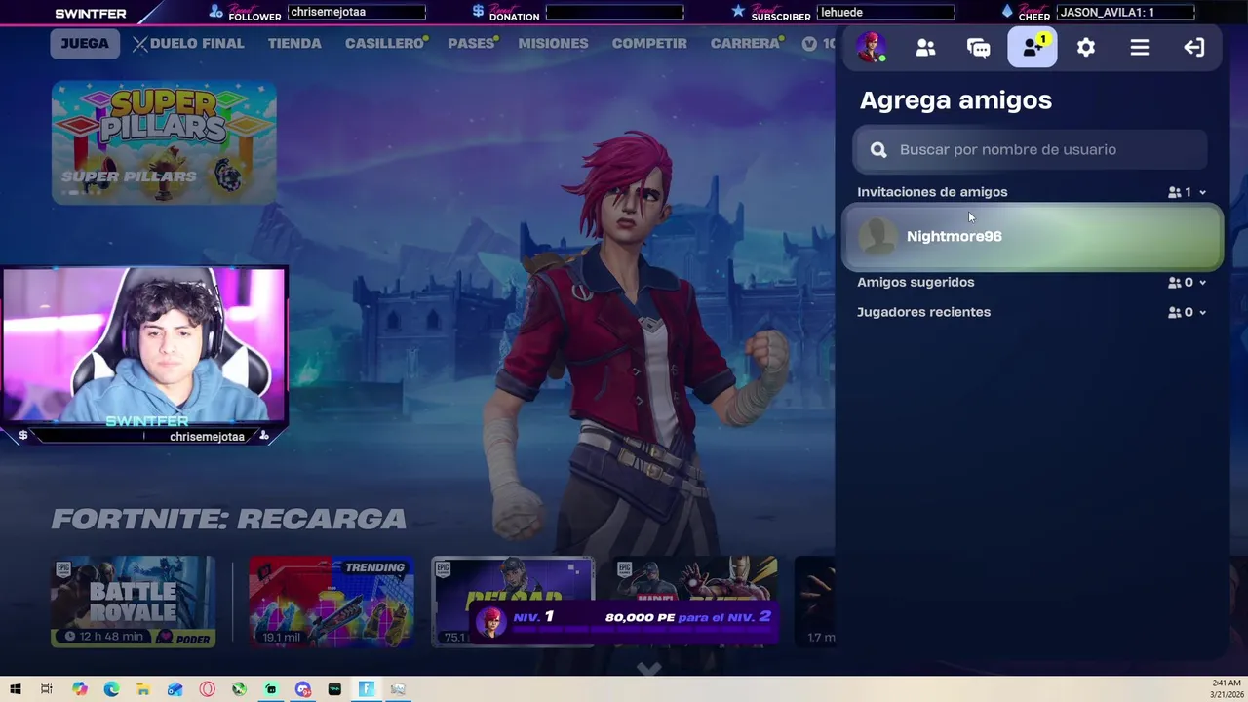Click the V-Bucks icon in the top navigation

809,44
